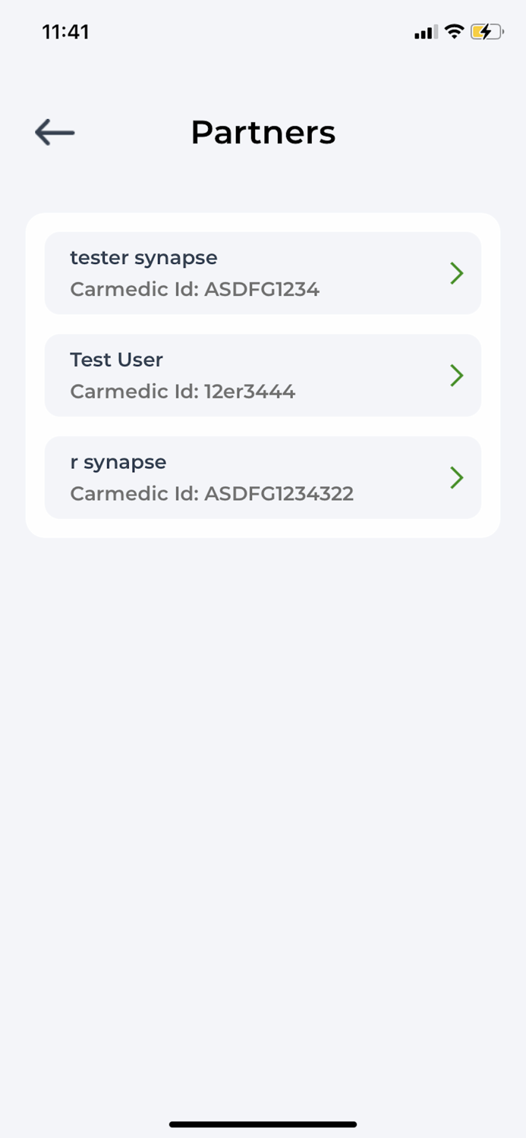This screenshot has height=1138, width=526.
Task: Tap the clock showing 11:41
Action: pos(66,32)
